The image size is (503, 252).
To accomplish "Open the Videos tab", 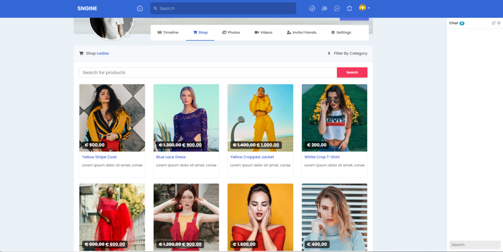I will click(x=263, y=32).
